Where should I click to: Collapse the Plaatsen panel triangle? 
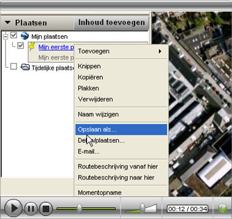(7, 22)
